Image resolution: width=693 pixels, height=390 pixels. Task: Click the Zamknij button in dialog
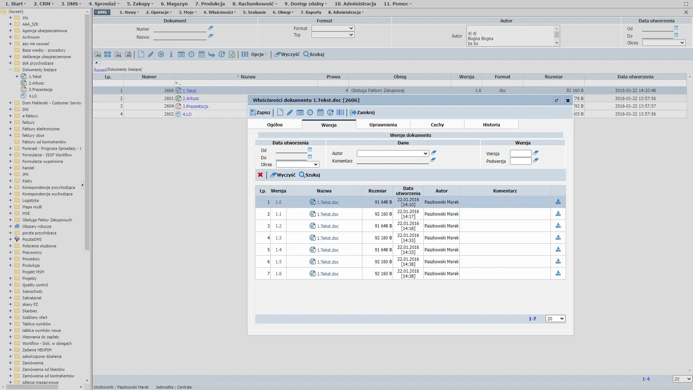362,113
